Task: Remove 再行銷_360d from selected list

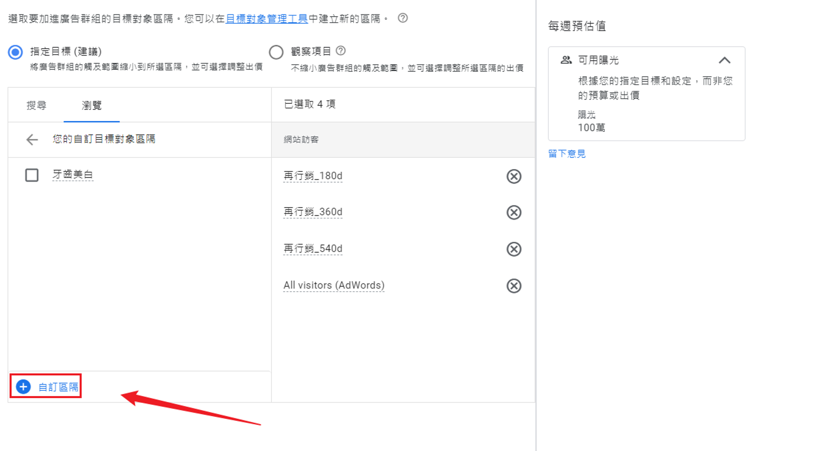Action: tap(514, 212)
